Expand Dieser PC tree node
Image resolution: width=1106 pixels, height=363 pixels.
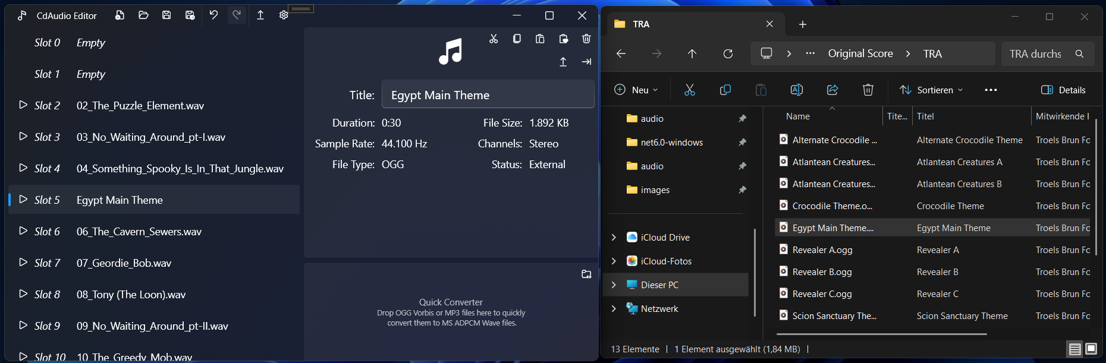(x=614, y=285)
